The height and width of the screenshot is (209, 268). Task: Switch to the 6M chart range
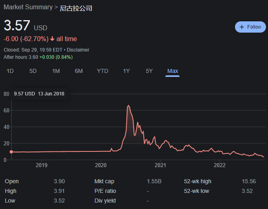click(79, 71)
